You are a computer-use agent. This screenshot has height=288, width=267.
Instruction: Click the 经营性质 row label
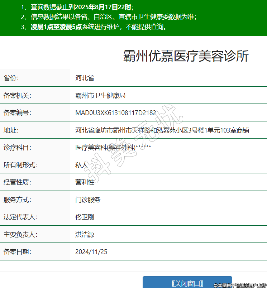18,182
